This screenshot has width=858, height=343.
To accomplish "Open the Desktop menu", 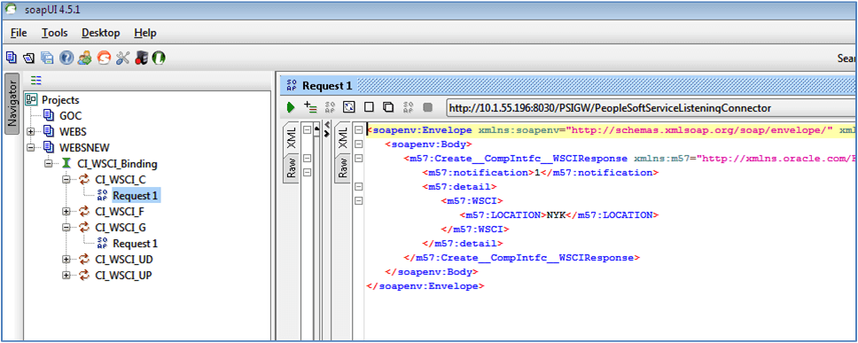I will pyautogui.click(x=101, y=33).
